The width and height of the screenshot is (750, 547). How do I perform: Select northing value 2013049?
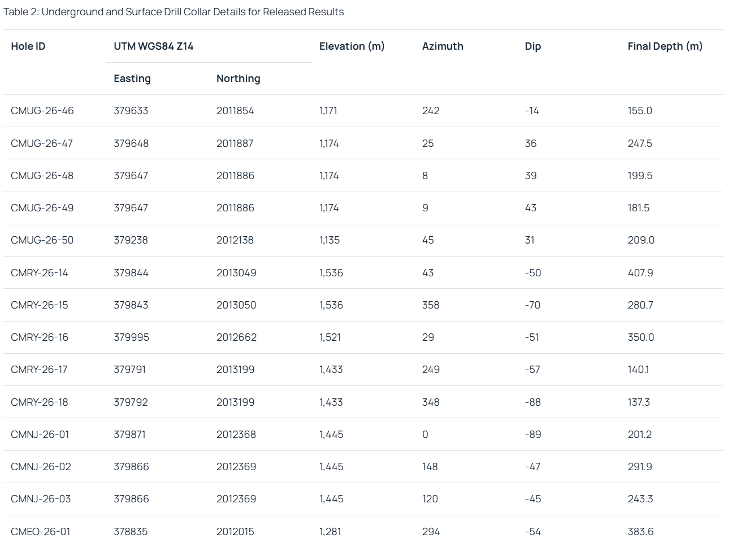tap(236, 273)
